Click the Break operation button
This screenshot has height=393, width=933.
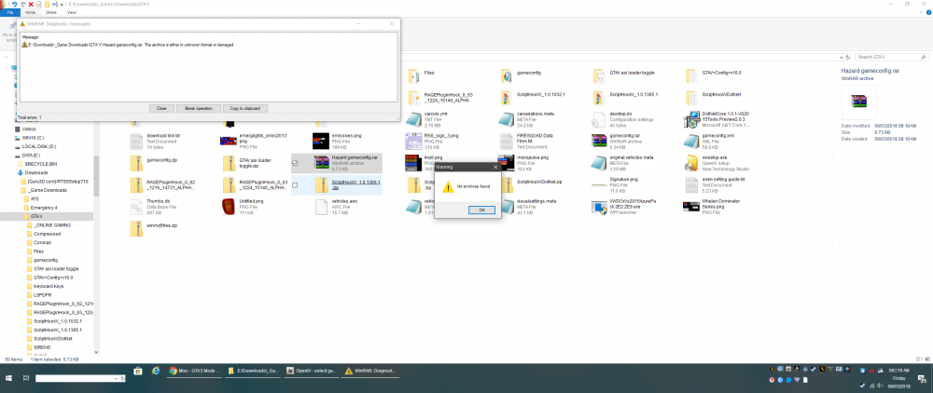point(198,108)
